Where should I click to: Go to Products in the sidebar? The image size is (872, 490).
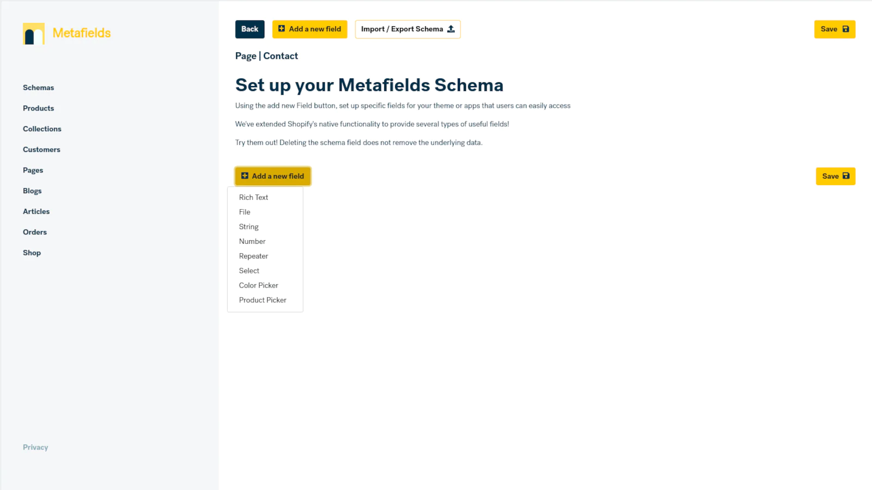pyautogui.click(x=38, y=108)
